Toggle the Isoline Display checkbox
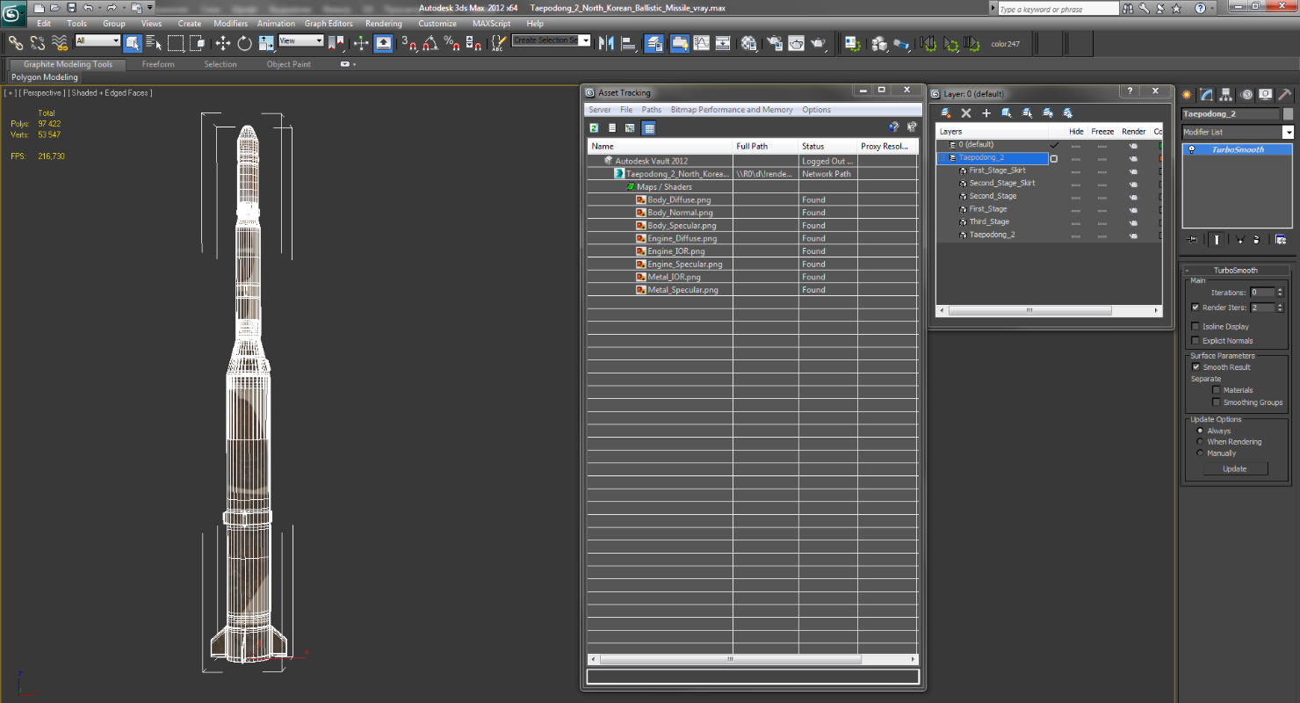The width and height of the screenshot is (1300, 703). (1195, 326)
